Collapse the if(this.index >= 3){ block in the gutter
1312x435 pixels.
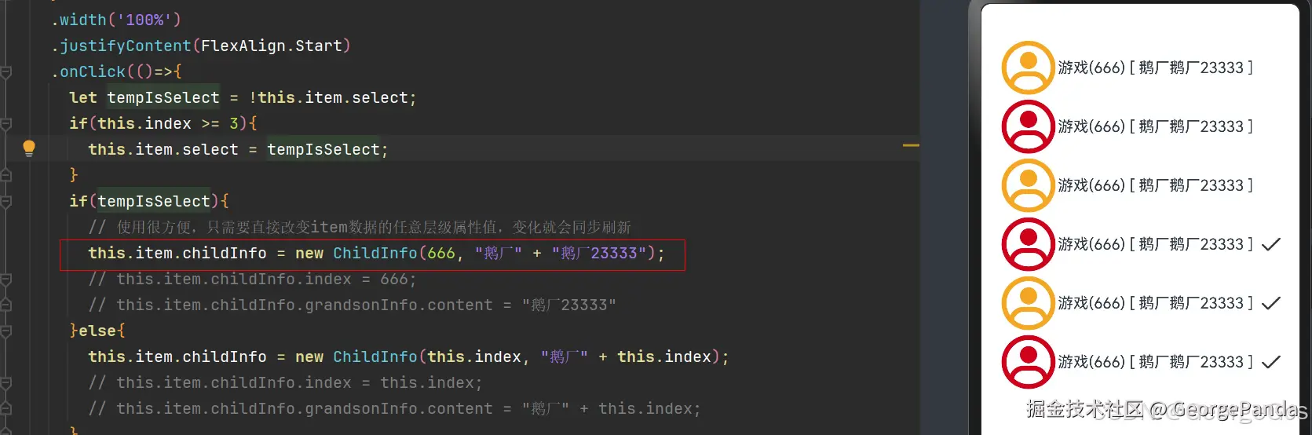coord(6,123)
